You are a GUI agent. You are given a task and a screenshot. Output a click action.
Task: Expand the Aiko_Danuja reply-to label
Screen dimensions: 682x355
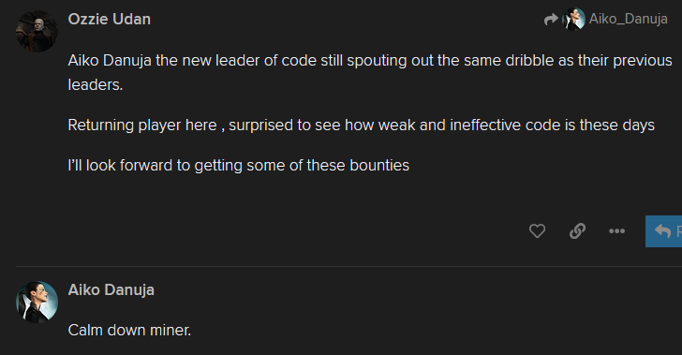point(628,19)
